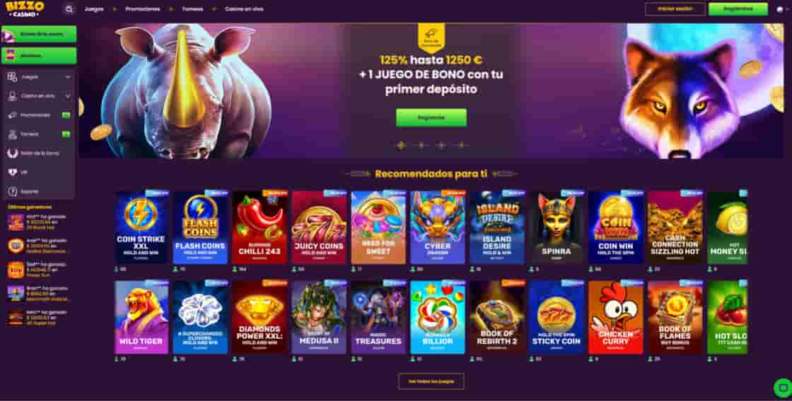Open the language selector dropdown

pos(781,9)
